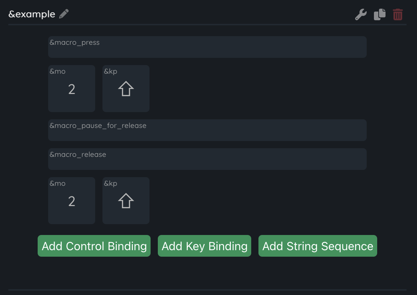The height and width of the screenshot is (295, 417).
Task: Change the &mo behavior label below &macro_release
Action: coord(58,184)
